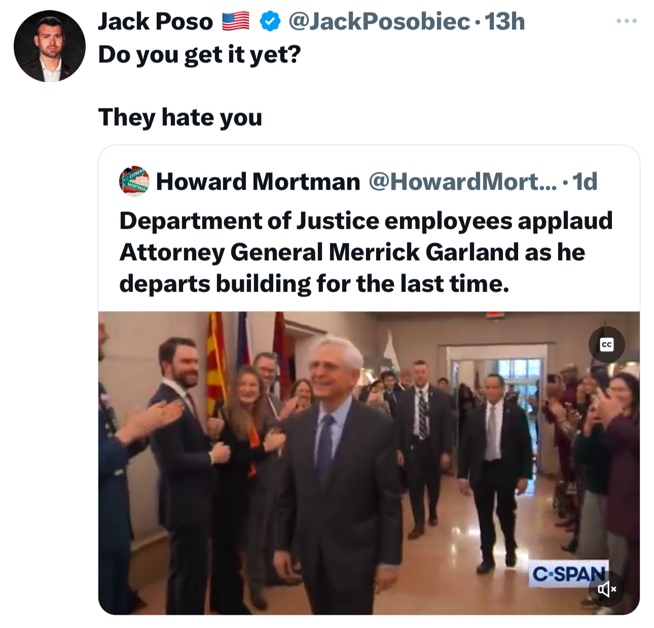
Task: Unmute the video using speaker icon
Action: click(x=606, y=589)
